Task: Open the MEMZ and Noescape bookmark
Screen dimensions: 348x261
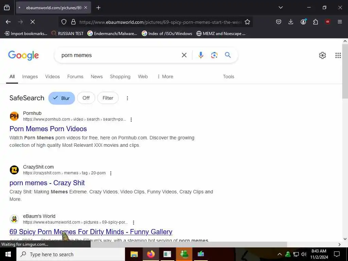Action: [221, 34]
